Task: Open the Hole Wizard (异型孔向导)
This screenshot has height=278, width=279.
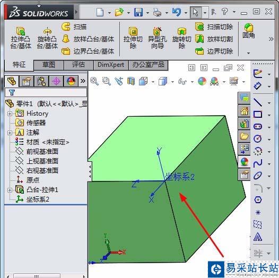Action: 158,38
